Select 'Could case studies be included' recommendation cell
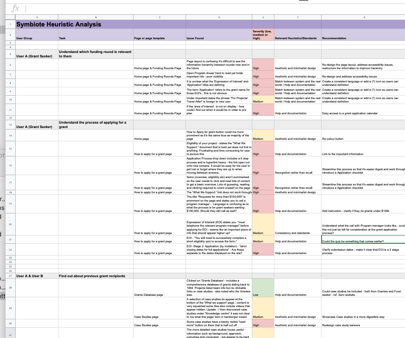The height and width of the screenshot is (338, 405). [x=363, y=287]
